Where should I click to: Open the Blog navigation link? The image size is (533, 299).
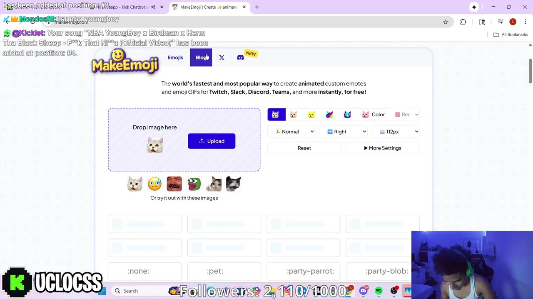point(201,57)
